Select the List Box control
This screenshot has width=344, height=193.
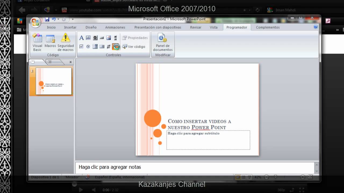click(x=95, y=47)
